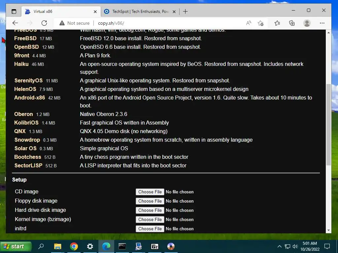Choose File for Kernel image (bzimage)
Image resolution: width=338 pixels, height=253 pixels.
pos(150,220)
